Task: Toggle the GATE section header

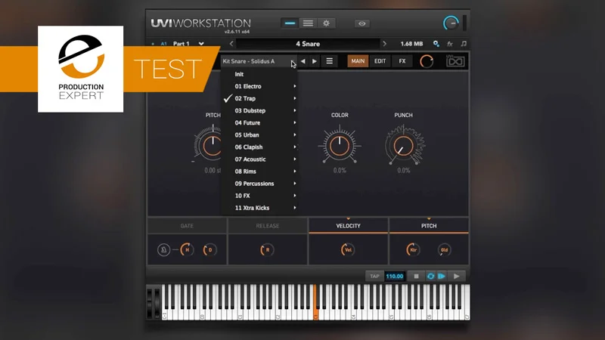Action: point(187,226)
